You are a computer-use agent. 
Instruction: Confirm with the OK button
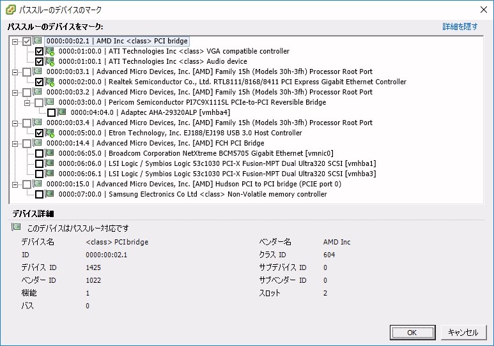[412, 333]
